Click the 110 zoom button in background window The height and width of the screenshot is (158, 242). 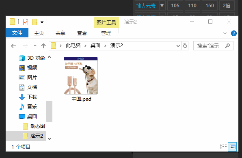click(192, 6)
